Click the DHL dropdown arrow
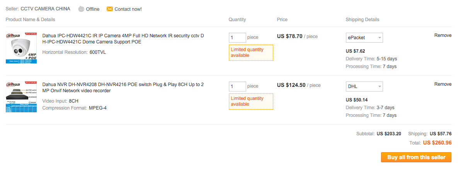This screenshot has height=173, width=458. click(x=379, y=86)
